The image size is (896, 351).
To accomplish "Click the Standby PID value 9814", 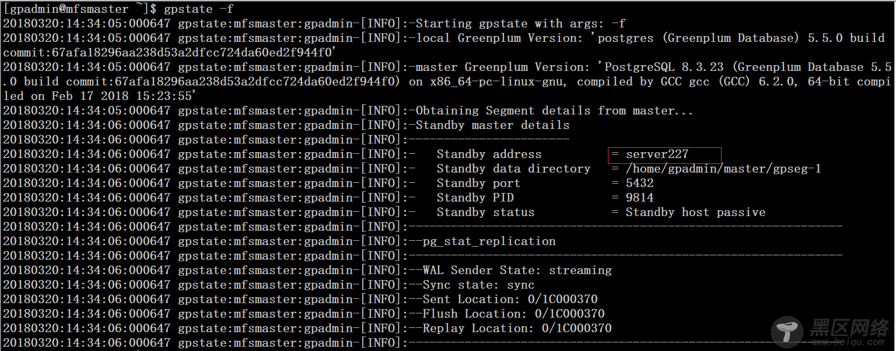I will [x=639, y=198].
